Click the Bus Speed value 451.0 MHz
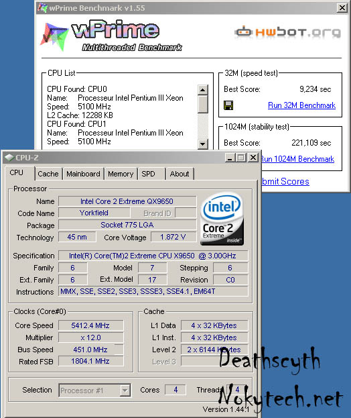 90,350
